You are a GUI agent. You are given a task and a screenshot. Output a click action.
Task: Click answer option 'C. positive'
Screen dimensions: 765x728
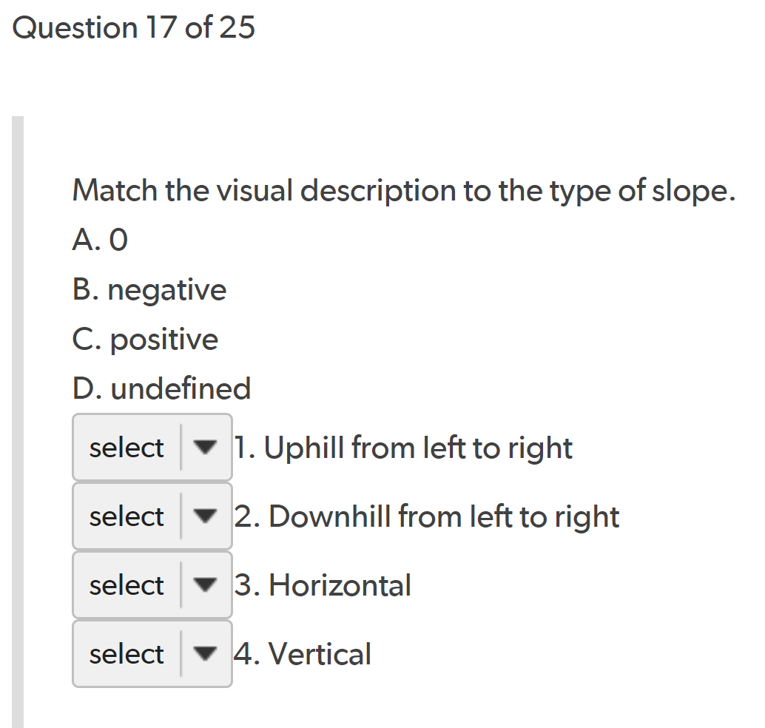(x=145, y=340)
